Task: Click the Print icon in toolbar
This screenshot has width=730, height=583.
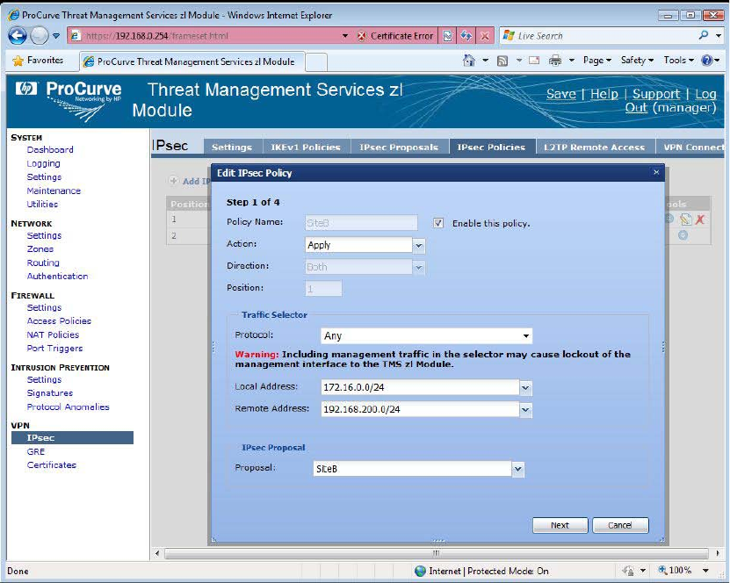Action: (555, 61)
